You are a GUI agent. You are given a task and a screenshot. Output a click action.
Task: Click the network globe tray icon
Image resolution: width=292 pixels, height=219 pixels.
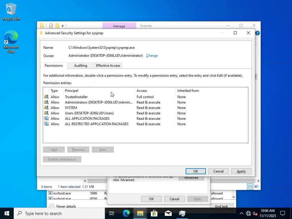248,213
